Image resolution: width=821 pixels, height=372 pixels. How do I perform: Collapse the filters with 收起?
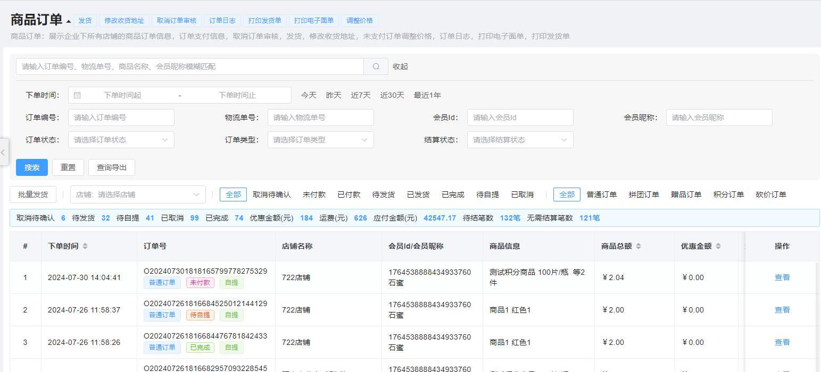(x=400, y=66)
